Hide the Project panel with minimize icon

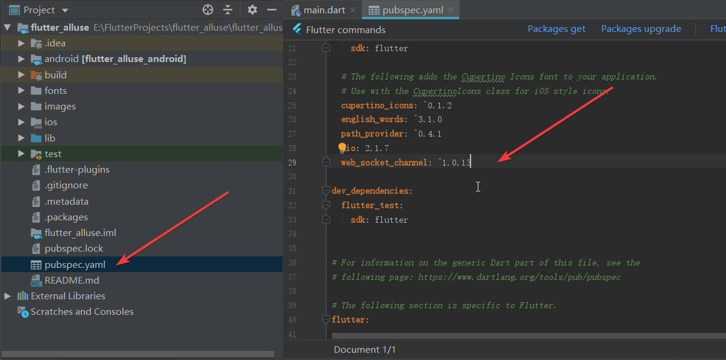pyautogui.click(x=272, y=10)
